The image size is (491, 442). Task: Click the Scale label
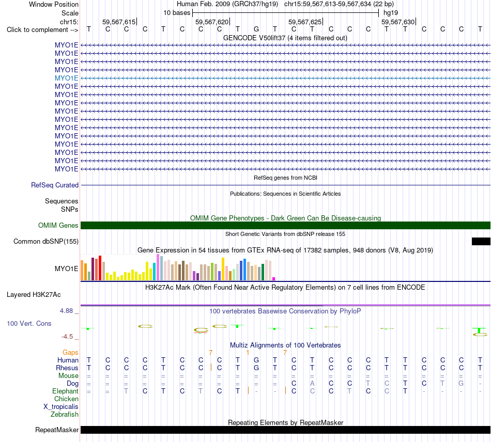click(x=70, y=13)
